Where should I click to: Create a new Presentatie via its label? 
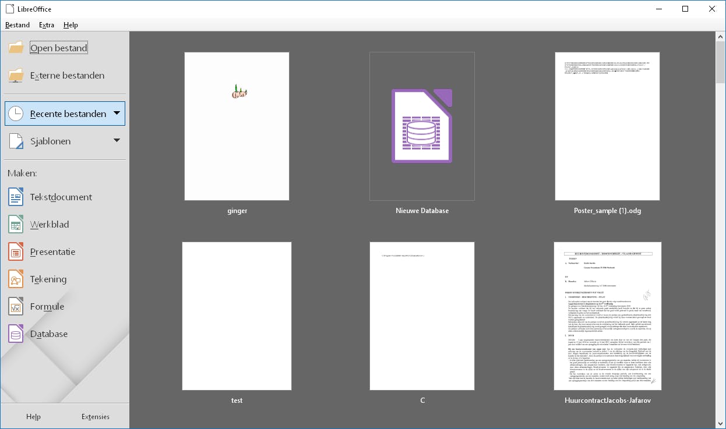pyautogui.click(x=53, y=252)
